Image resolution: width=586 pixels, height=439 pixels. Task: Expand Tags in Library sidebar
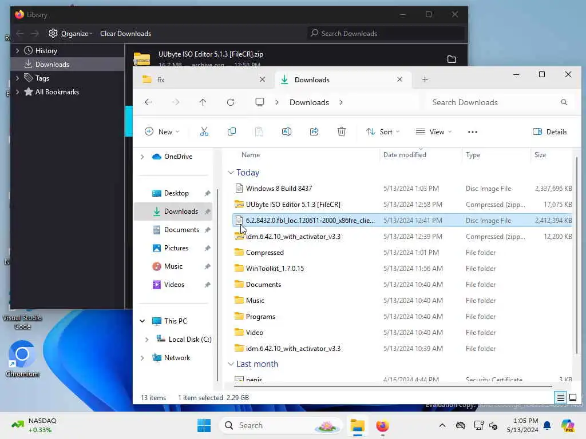pos(17,78)
